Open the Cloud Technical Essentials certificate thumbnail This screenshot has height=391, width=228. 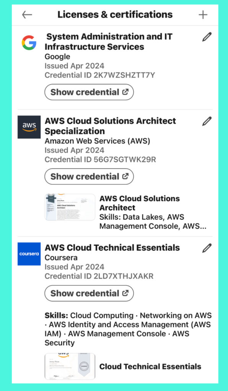(x=70, y=366)
